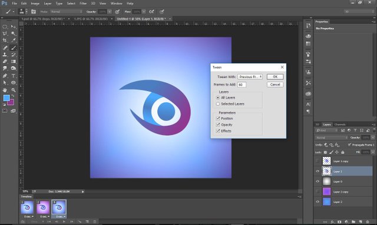377x225 pixels.
Task: Open the layer blend mode dropdown
Action: click(331, 137)
